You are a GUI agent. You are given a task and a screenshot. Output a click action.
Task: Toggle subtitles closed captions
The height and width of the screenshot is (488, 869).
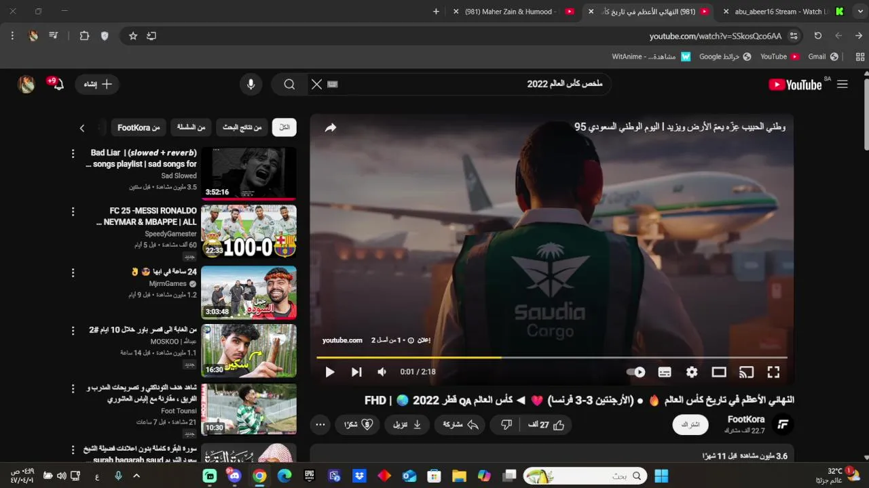(665, 372)
